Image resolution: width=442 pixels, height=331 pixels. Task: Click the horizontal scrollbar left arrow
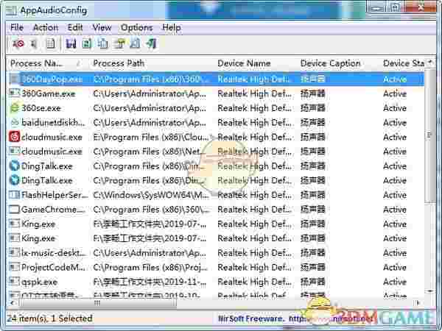tap(12, 303)
